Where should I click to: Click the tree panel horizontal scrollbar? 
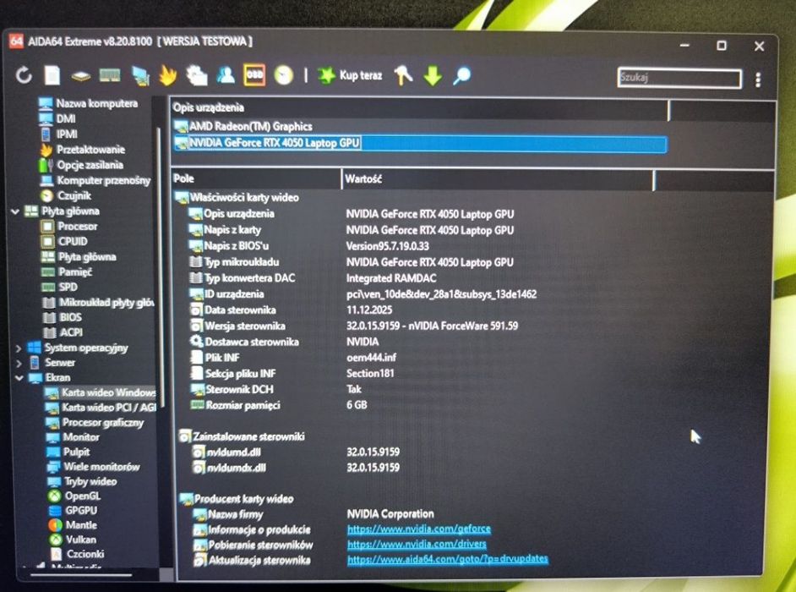point(81,575)
